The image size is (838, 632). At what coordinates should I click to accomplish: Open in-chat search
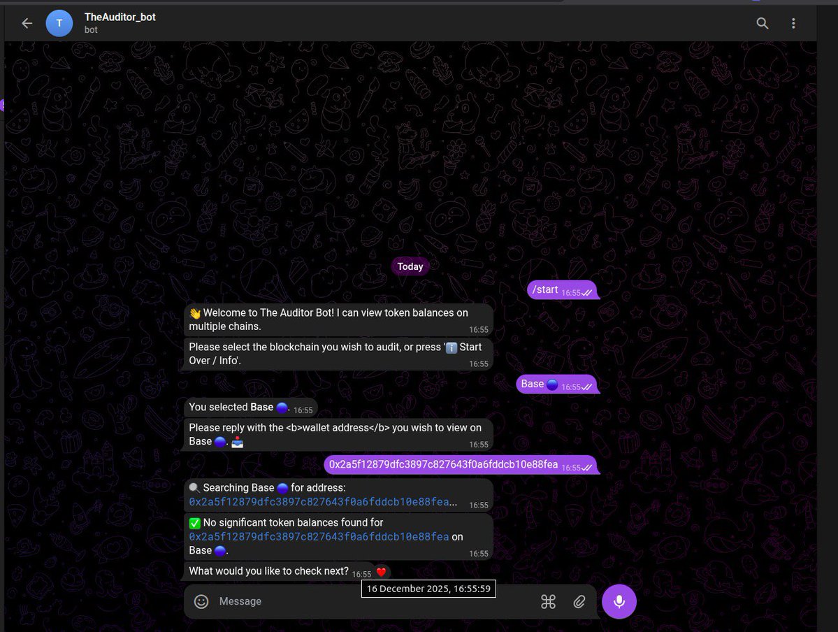pos(762,23)
